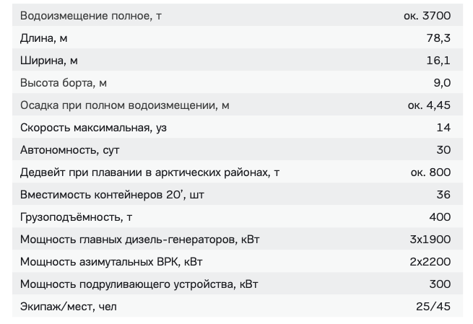Click the length value 78,3
The image size is (473, 324).
(x=438, y=38)
